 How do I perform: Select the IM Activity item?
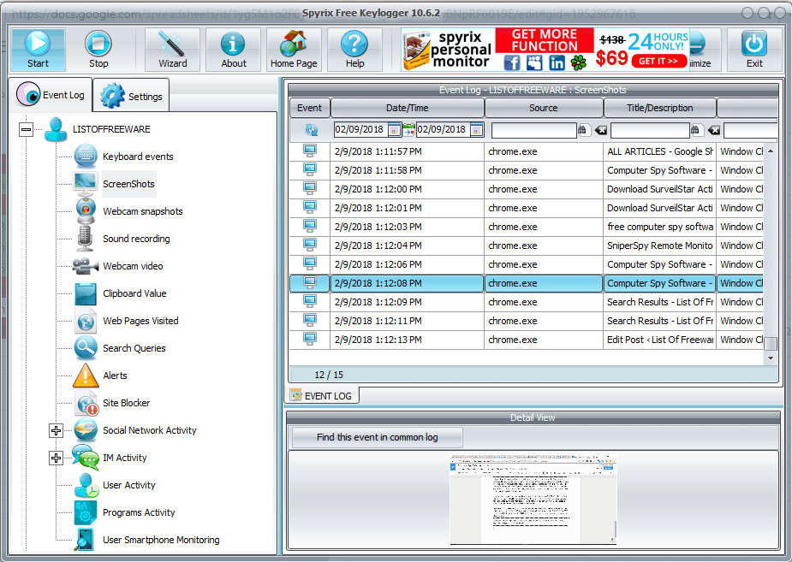(x=125, y=458)
